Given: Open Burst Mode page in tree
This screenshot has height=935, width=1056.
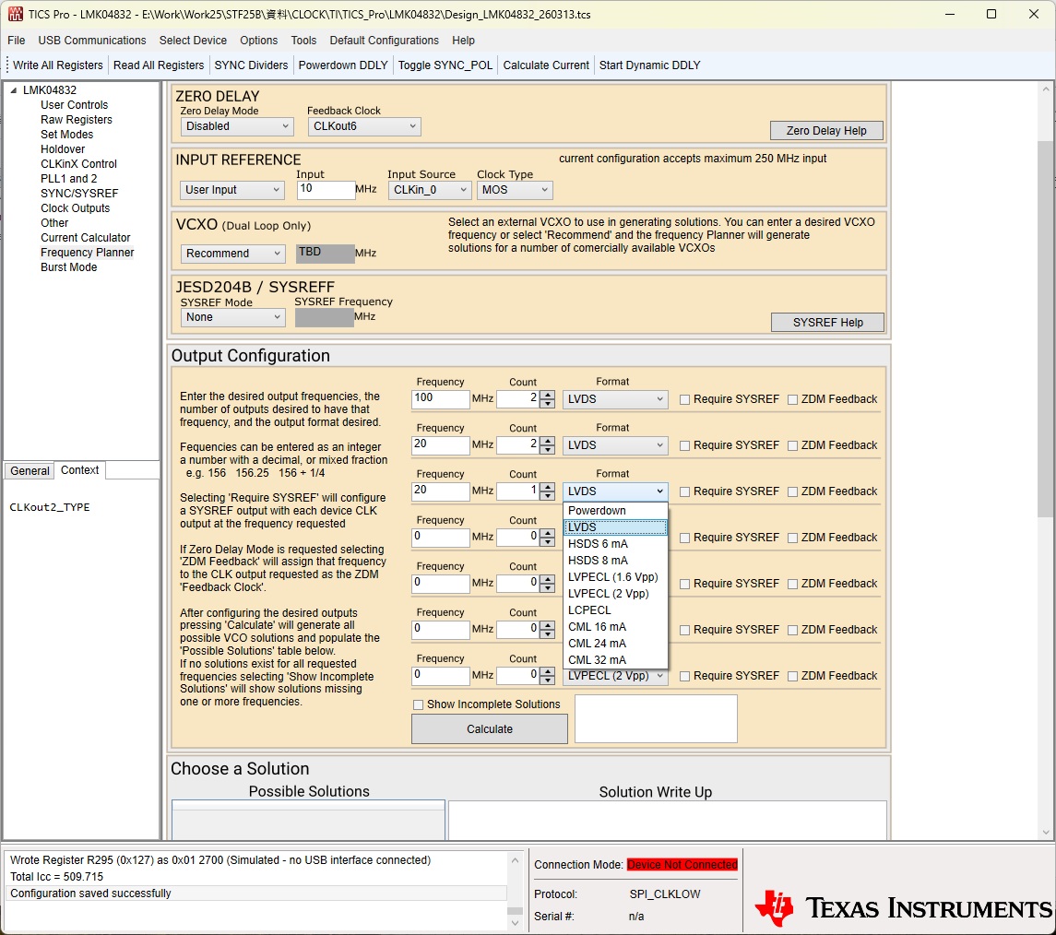Looking at the screenshot, I should pos(68,267).
